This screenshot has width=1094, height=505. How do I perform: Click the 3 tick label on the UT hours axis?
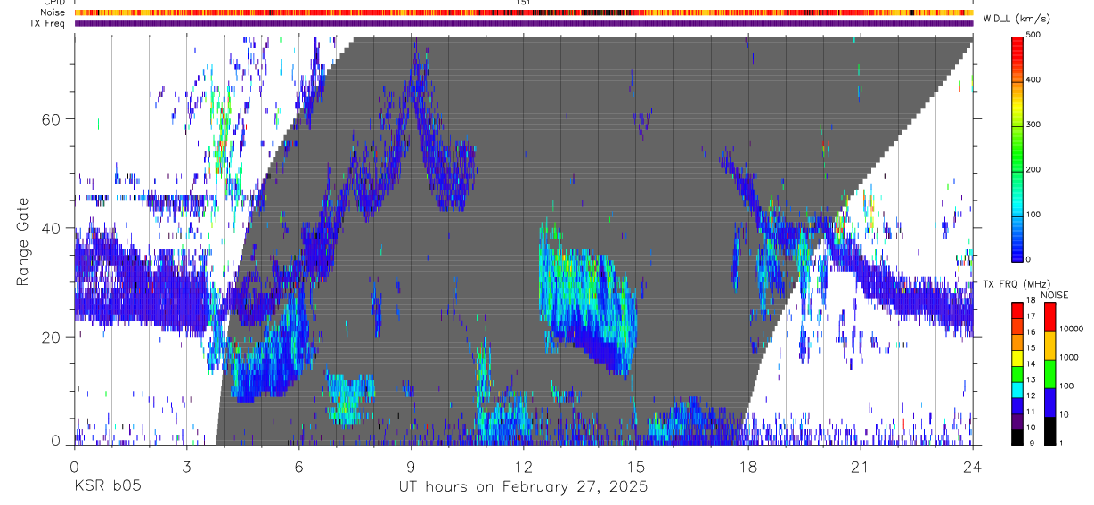(x=186, y=466)
